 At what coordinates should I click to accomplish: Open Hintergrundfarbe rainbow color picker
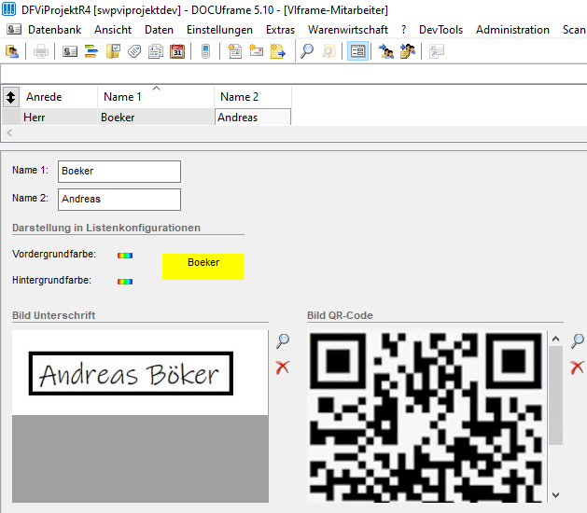tap(125, 282)
